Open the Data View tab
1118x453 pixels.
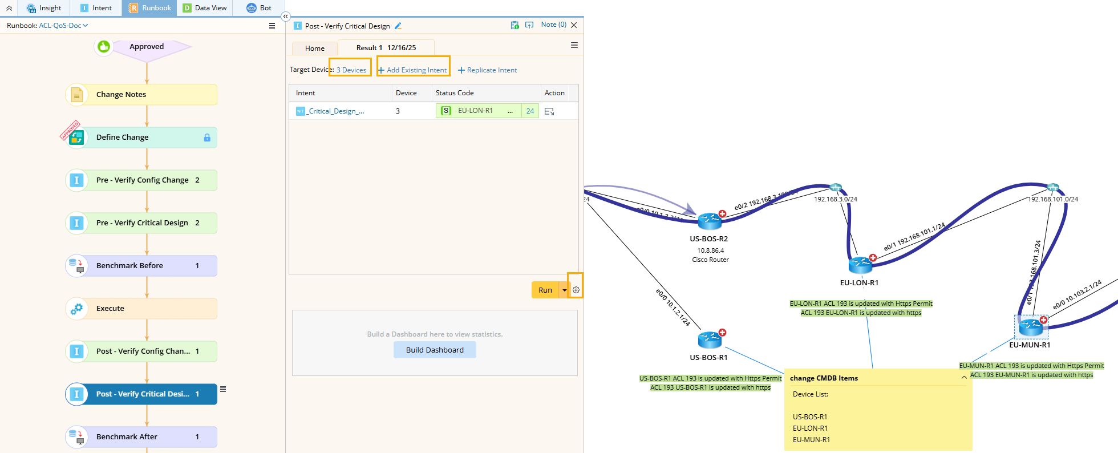point(205,8)
